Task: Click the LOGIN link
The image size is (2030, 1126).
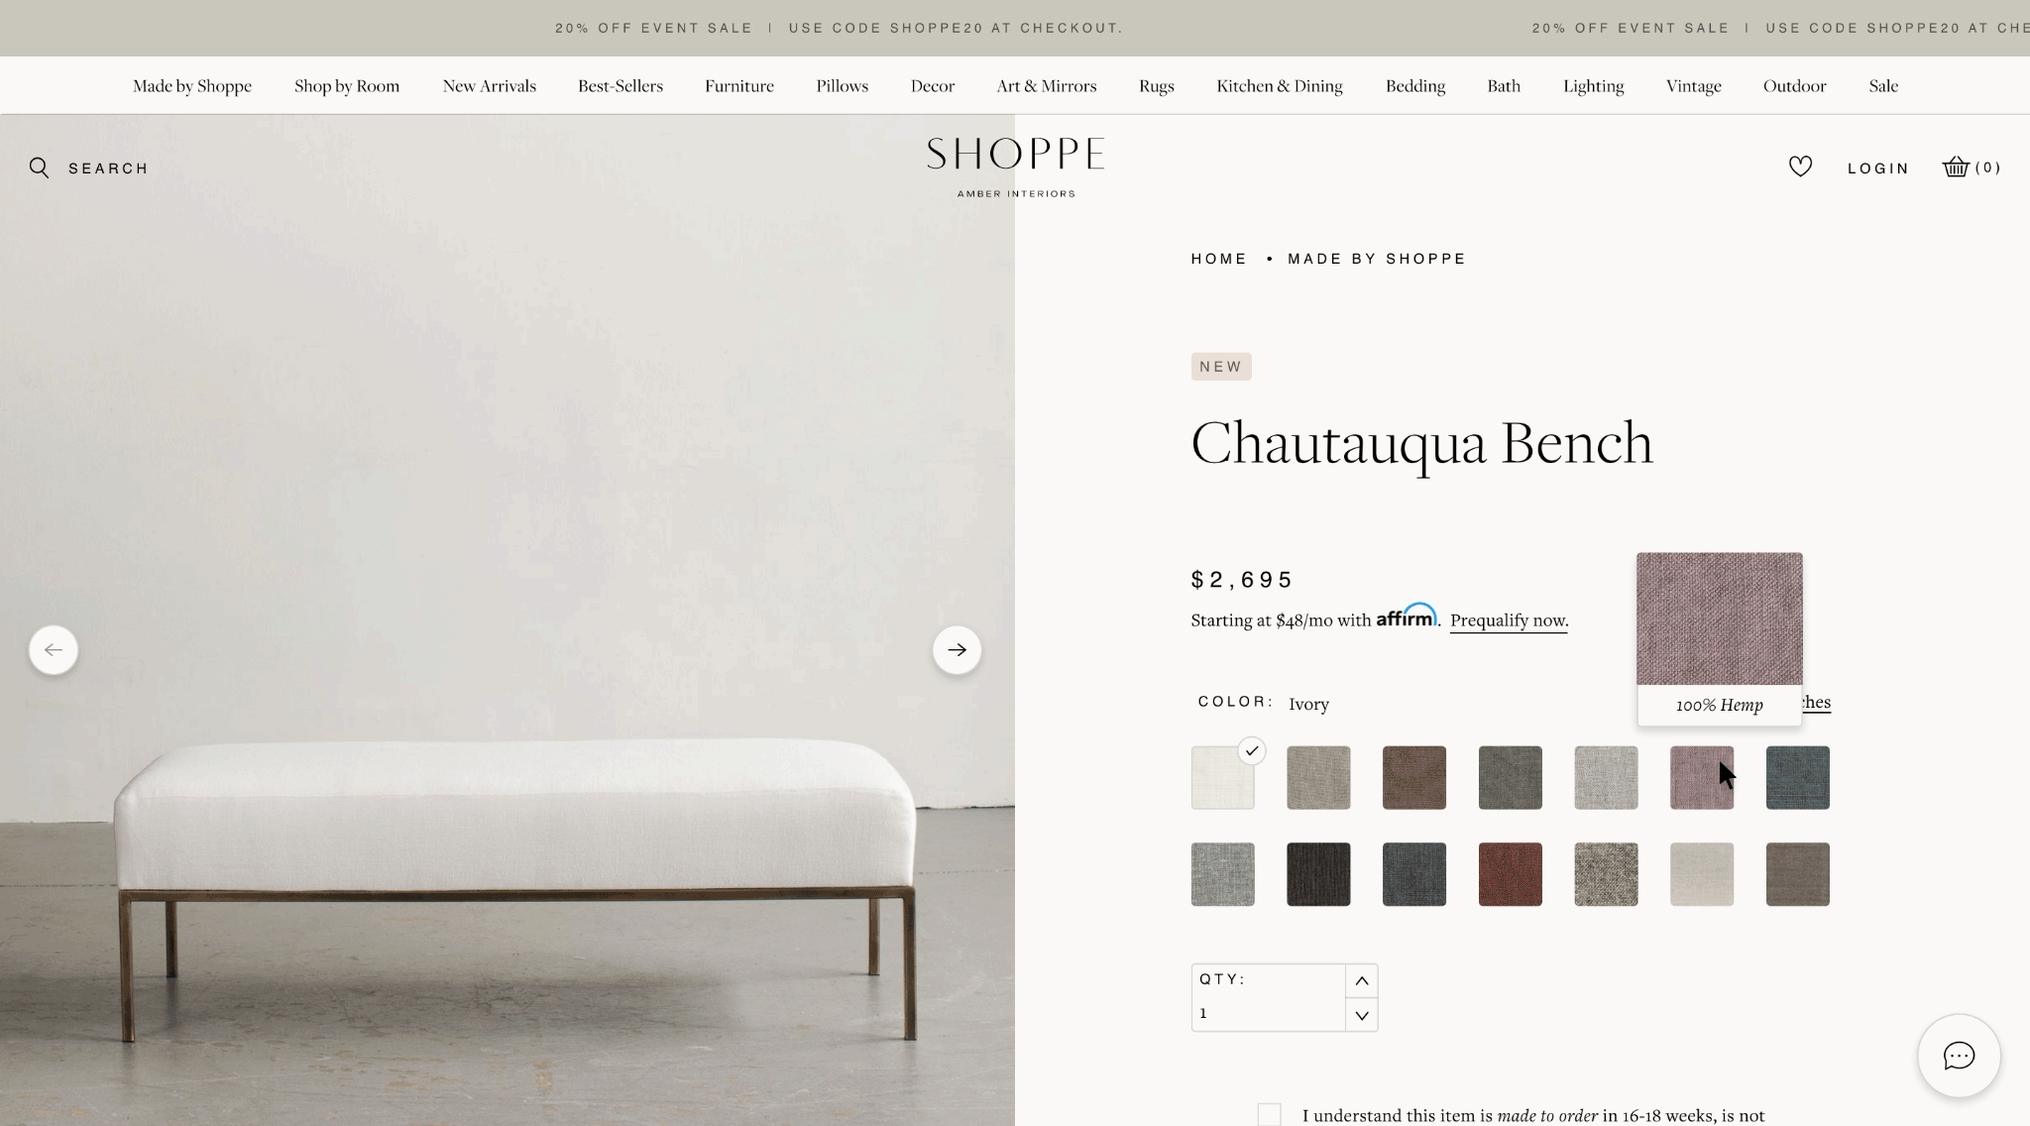Action: (1878, 169)
